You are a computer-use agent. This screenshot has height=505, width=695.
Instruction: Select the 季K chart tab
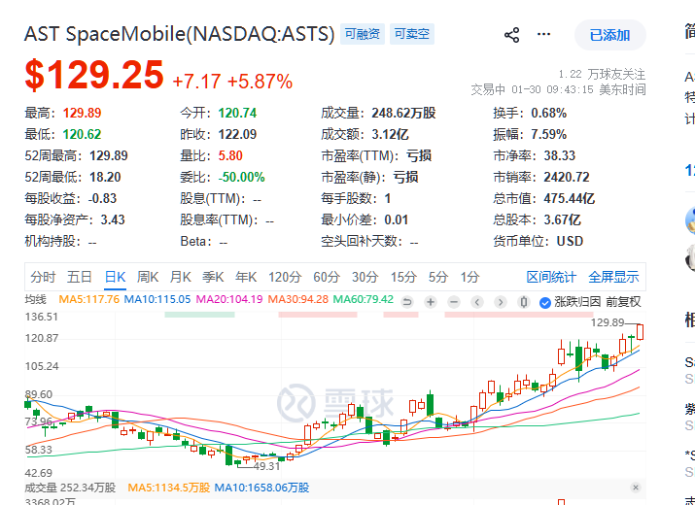tap(213, 278)
